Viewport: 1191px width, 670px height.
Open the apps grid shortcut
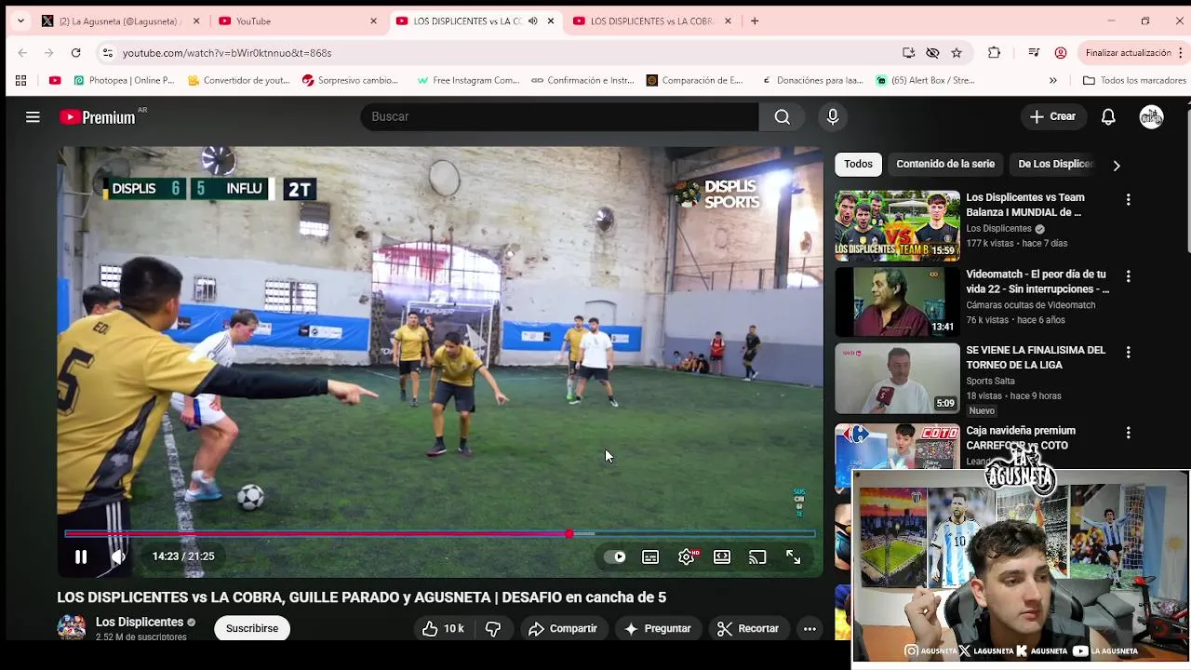(x=20, y=80)
